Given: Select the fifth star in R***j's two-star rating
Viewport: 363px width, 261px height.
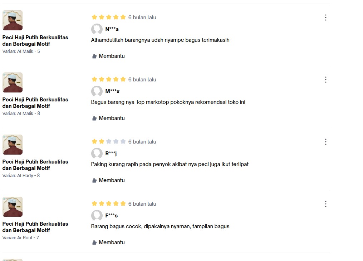Looking at the screenshot, I should [122, 141].
